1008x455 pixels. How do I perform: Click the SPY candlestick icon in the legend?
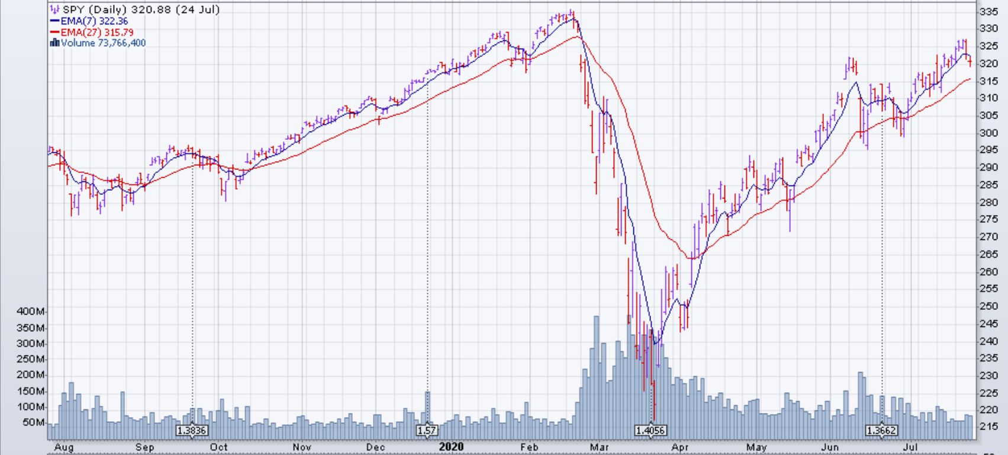[x=54, y=9]
